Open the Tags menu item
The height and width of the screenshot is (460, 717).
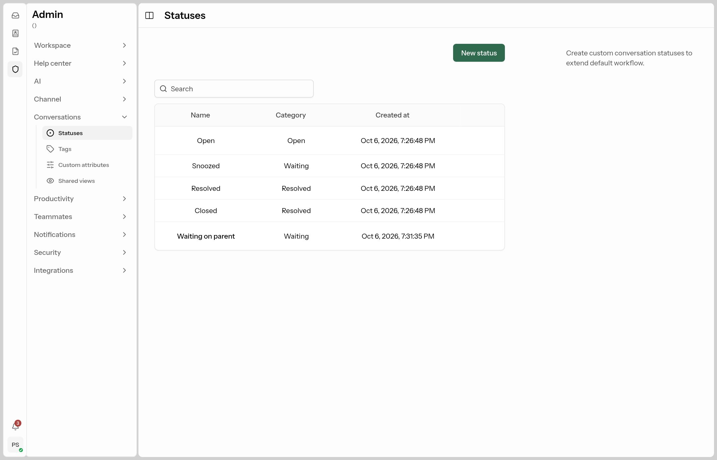pos(87,149)
